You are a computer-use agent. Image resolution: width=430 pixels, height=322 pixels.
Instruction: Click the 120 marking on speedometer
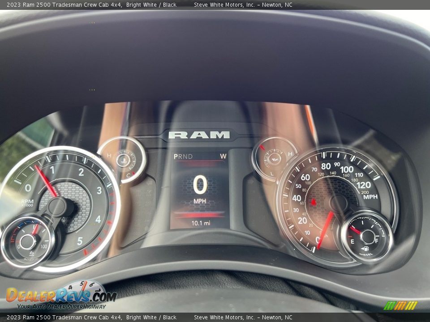coord(363,185)
